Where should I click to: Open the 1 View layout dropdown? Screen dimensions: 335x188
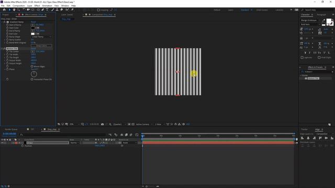160,124
